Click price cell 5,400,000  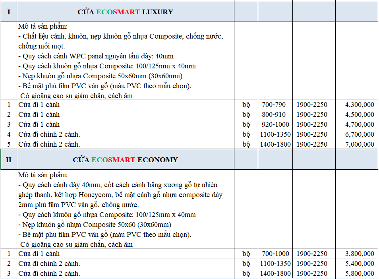(357, 263)
